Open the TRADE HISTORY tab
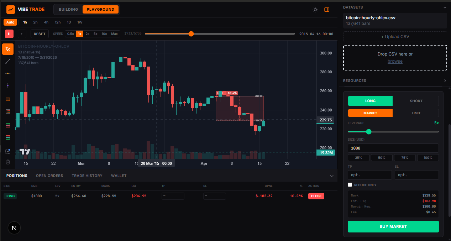This screenshot has width=451, height=241. coord(87,175)
